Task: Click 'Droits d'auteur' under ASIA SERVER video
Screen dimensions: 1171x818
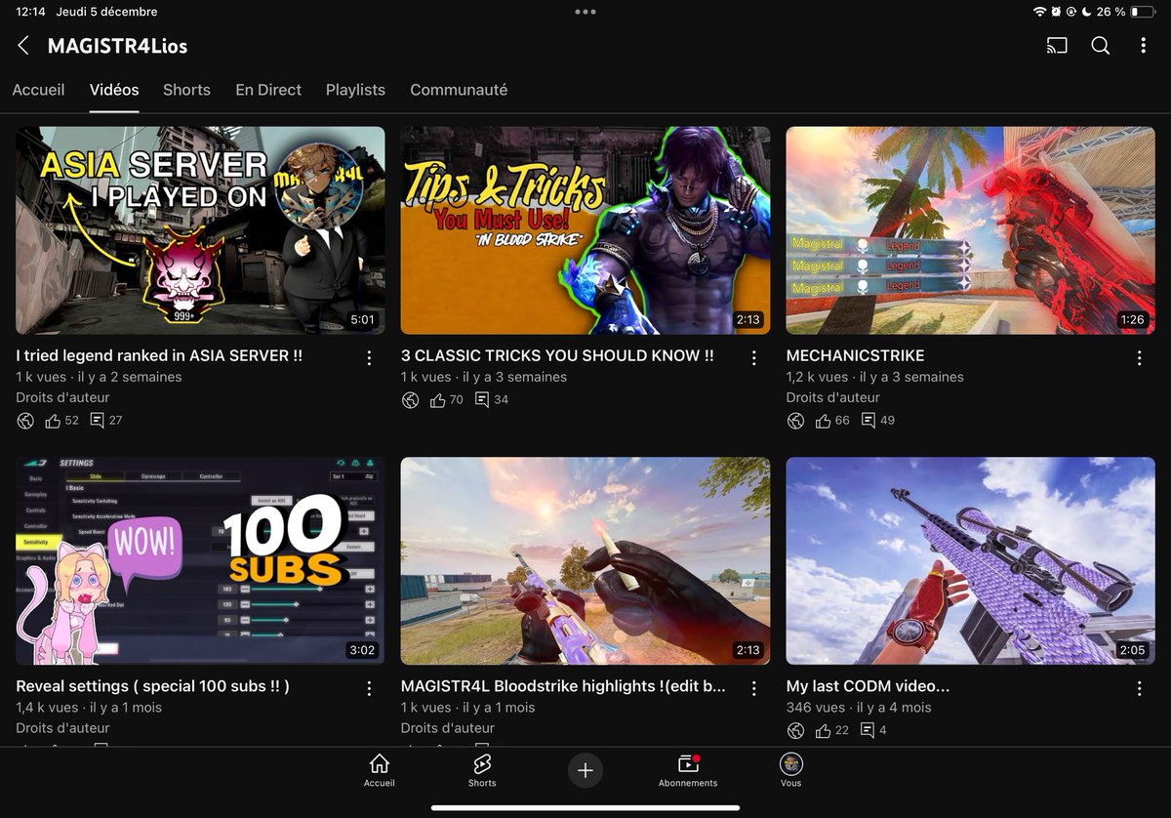Action: click(62, 397)
